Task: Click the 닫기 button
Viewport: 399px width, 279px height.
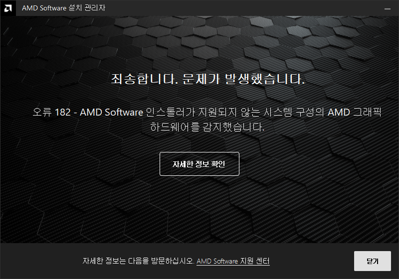Action: 372,261
